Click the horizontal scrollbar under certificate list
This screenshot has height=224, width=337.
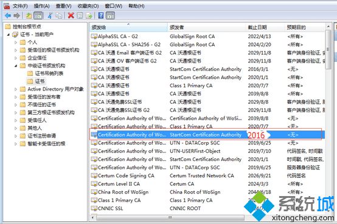point(170,217)
